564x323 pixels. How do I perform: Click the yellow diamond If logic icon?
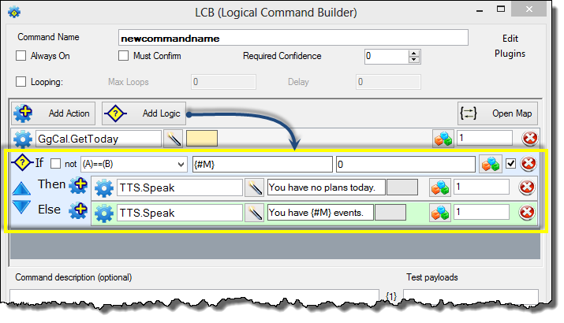pos(22,163)
